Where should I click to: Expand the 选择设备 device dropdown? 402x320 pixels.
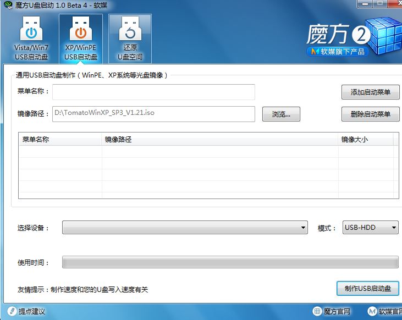[x=185, y=228]
